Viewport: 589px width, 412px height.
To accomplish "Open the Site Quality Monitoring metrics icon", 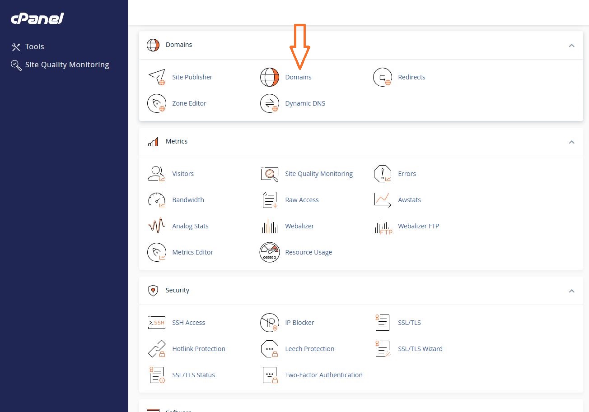I will (x=270, y=174).
